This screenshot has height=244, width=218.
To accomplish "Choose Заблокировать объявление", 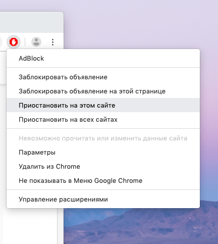I will coord(103,77).
